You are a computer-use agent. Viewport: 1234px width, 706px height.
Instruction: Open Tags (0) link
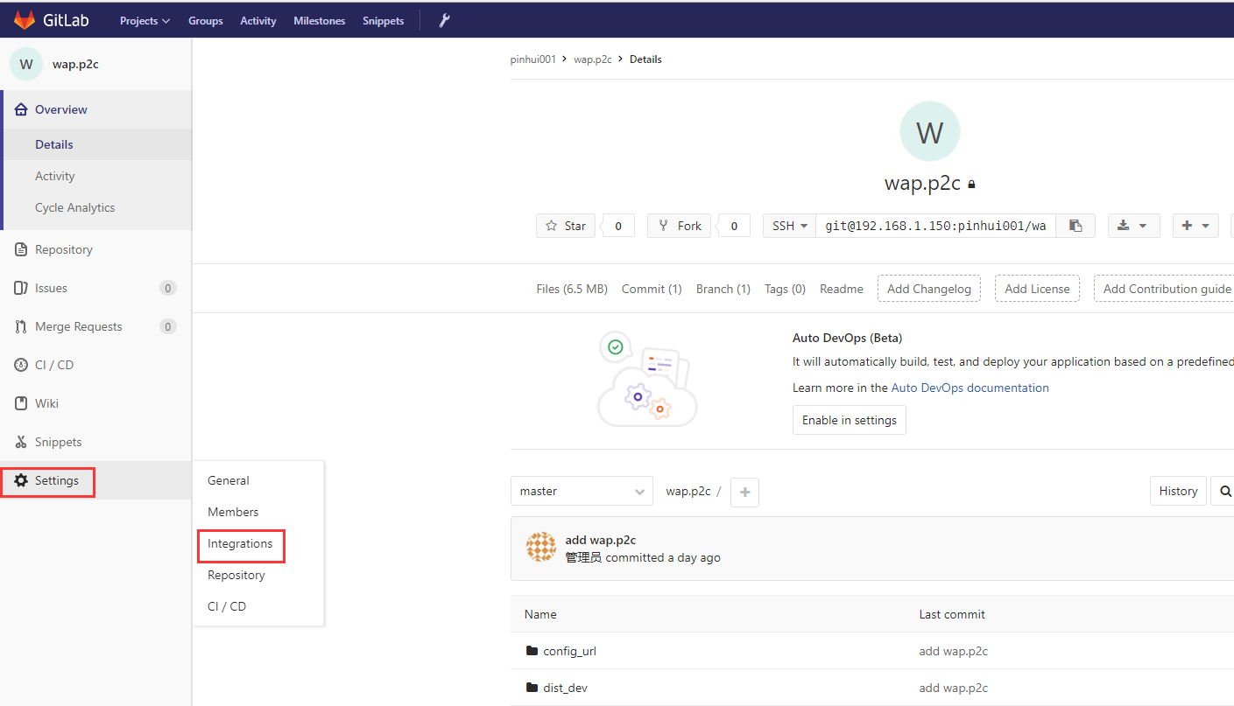click(785, 289)
